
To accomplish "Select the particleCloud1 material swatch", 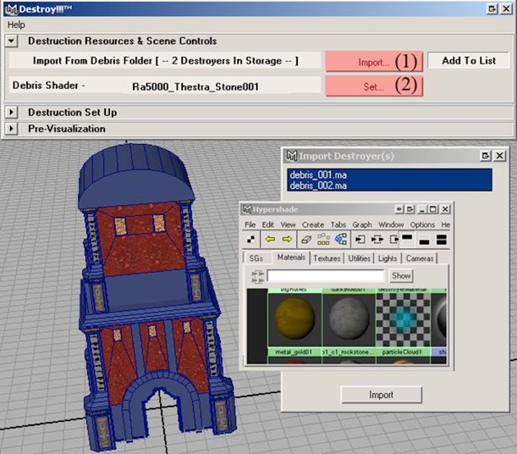I will (403, 318).
